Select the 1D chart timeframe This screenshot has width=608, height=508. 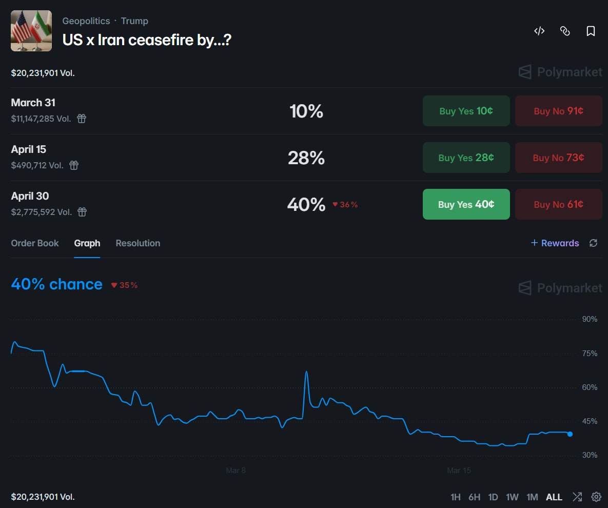point(493,497)
